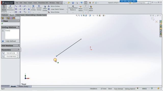This screenshot has width=163, height=91.
Task: Click the Offset Entities tool
Action: click(45, 8)
